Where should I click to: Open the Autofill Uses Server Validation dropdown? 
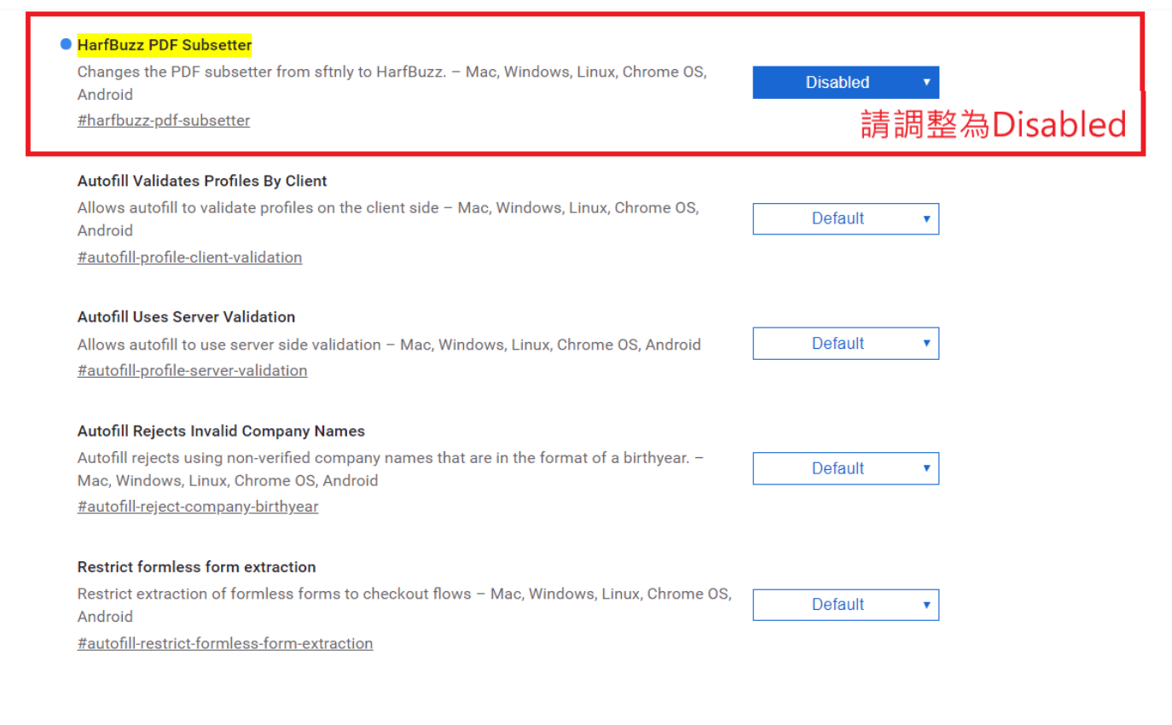(845, 344)
